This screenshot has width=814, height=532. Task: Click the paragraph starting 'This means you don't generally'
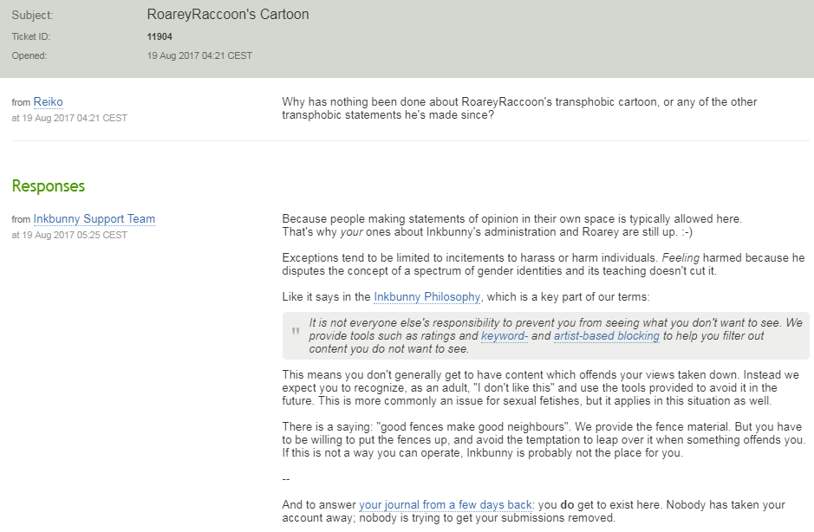pos(540,387)
